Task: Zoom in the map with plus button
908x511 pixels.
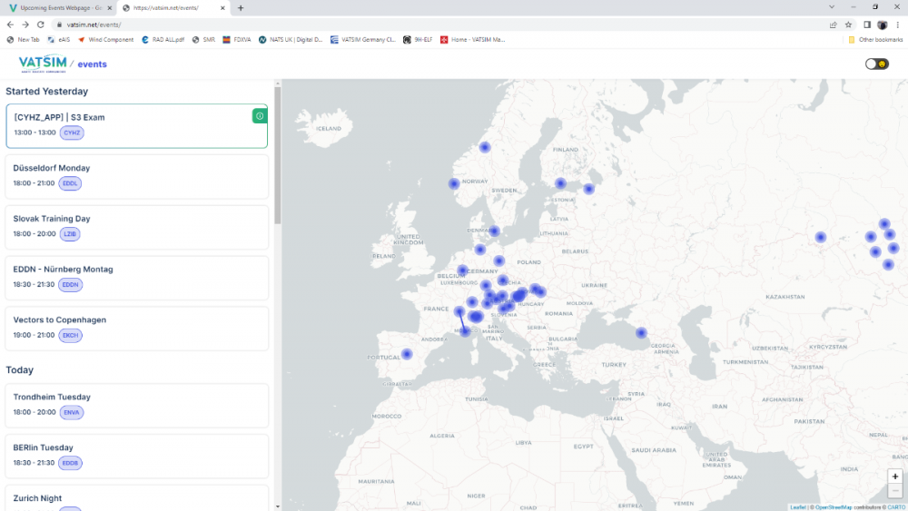Action: pyautogui.click(x=895, y=477)
